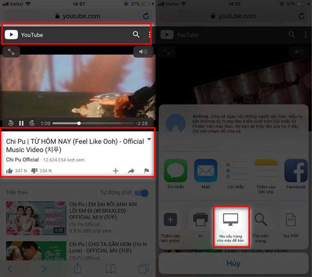The width and height of the screenshot is (312, 277).
Task: Share the video with arrow icon
Action: click(131, 171)
